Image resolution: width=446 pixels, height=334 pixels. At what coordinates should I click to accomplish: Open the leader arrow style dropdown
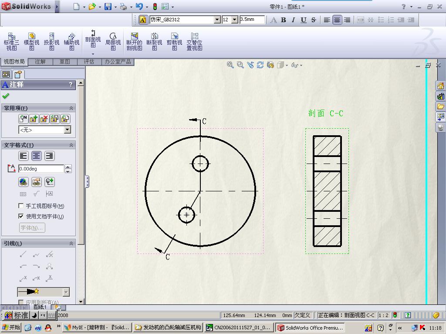point(66,292)
